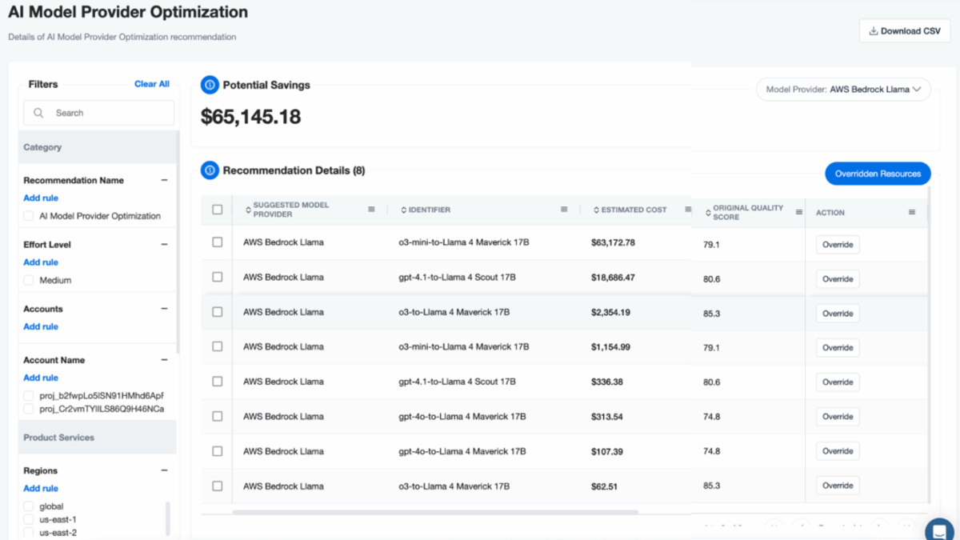Collapse the Recommendation Name filter section
This screenshot has height=540, width=960.
click(x=164, y=181)
